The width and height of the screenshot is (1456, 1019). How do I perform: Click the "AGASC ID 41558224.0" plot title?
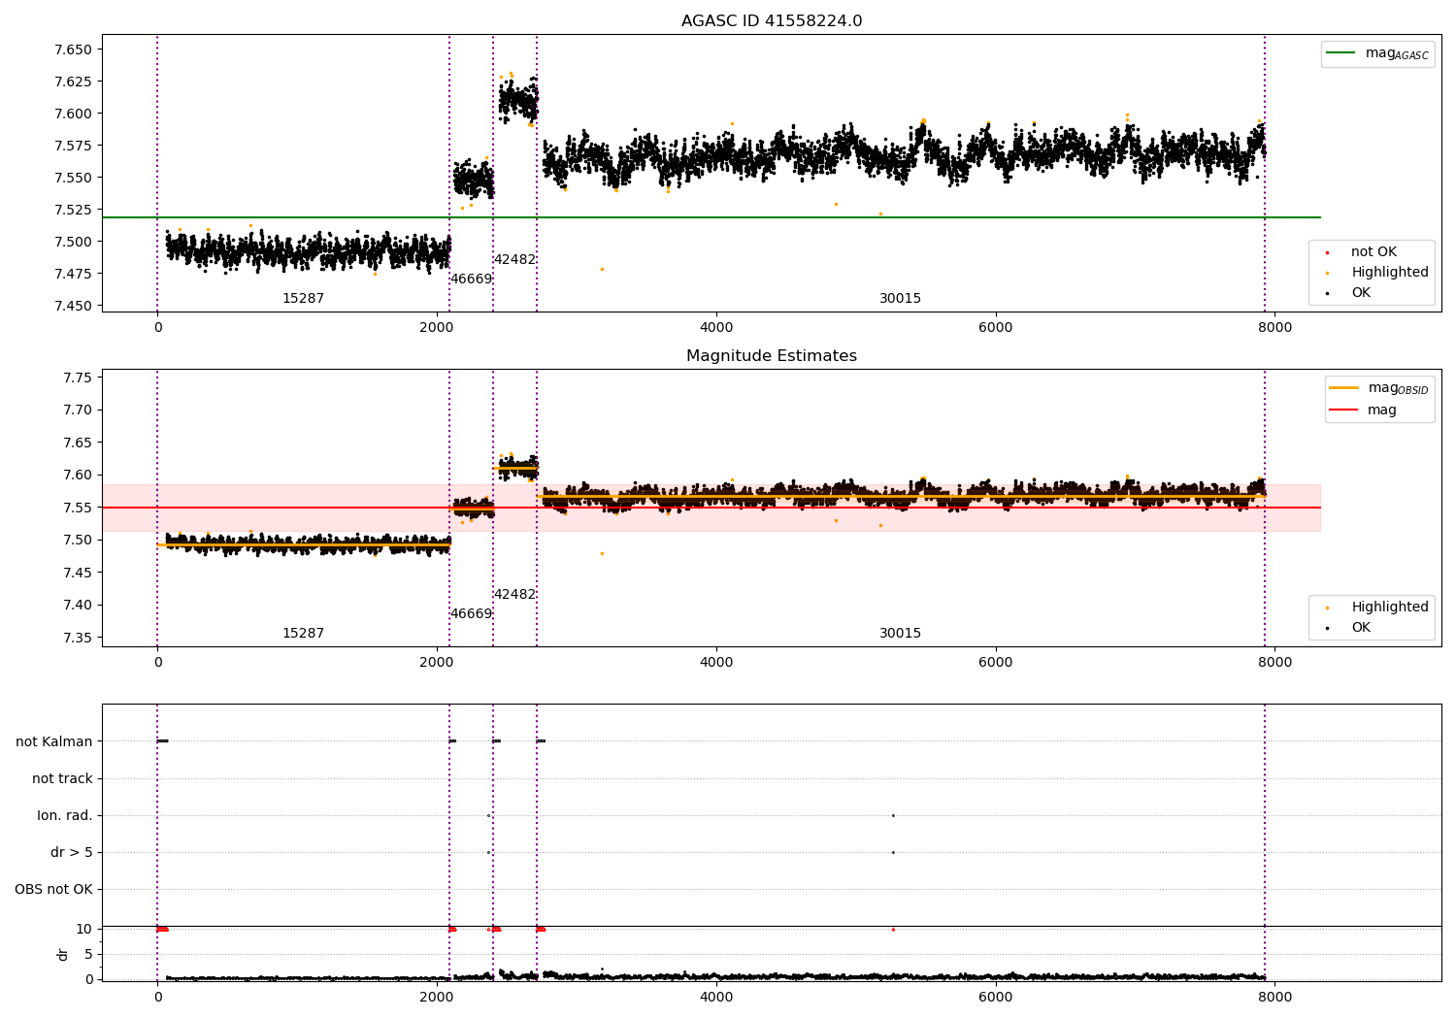point(772,21)
